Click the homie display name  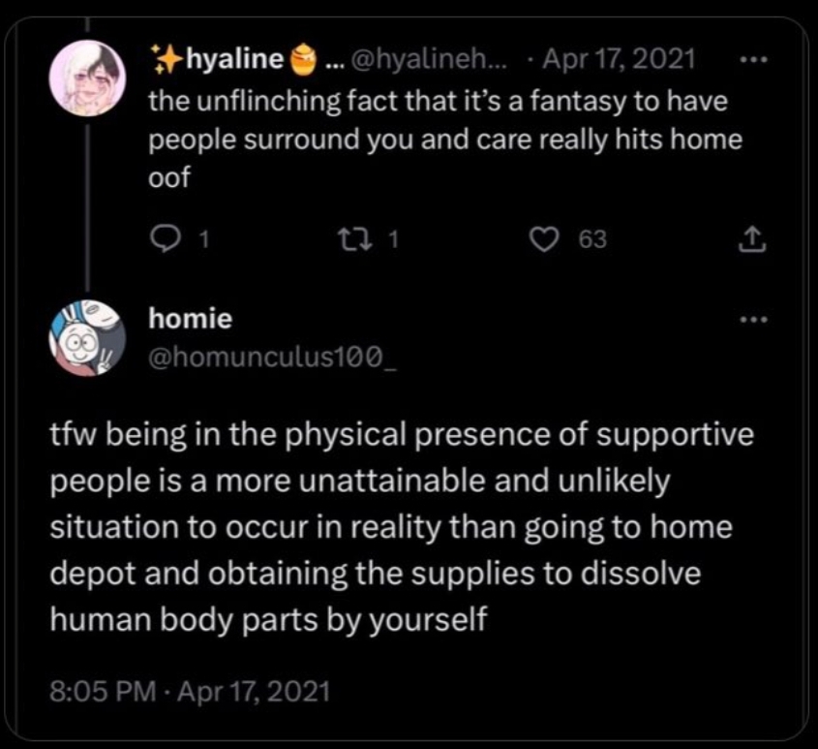click(190, 317)
